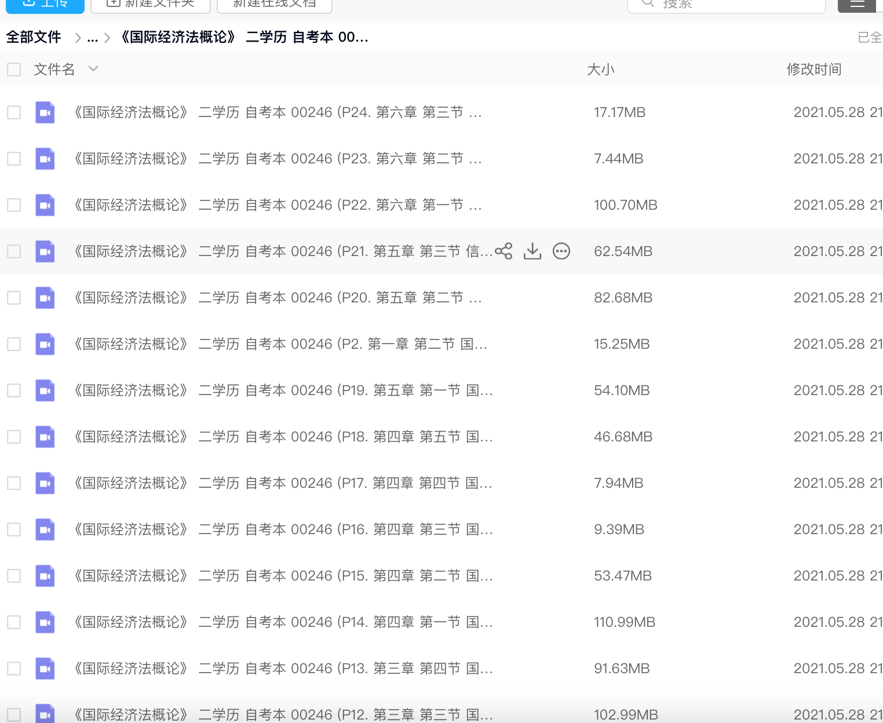Select the checkbox for the P17 file
Viewport: 883px width, 723px height.
[14, 483]
